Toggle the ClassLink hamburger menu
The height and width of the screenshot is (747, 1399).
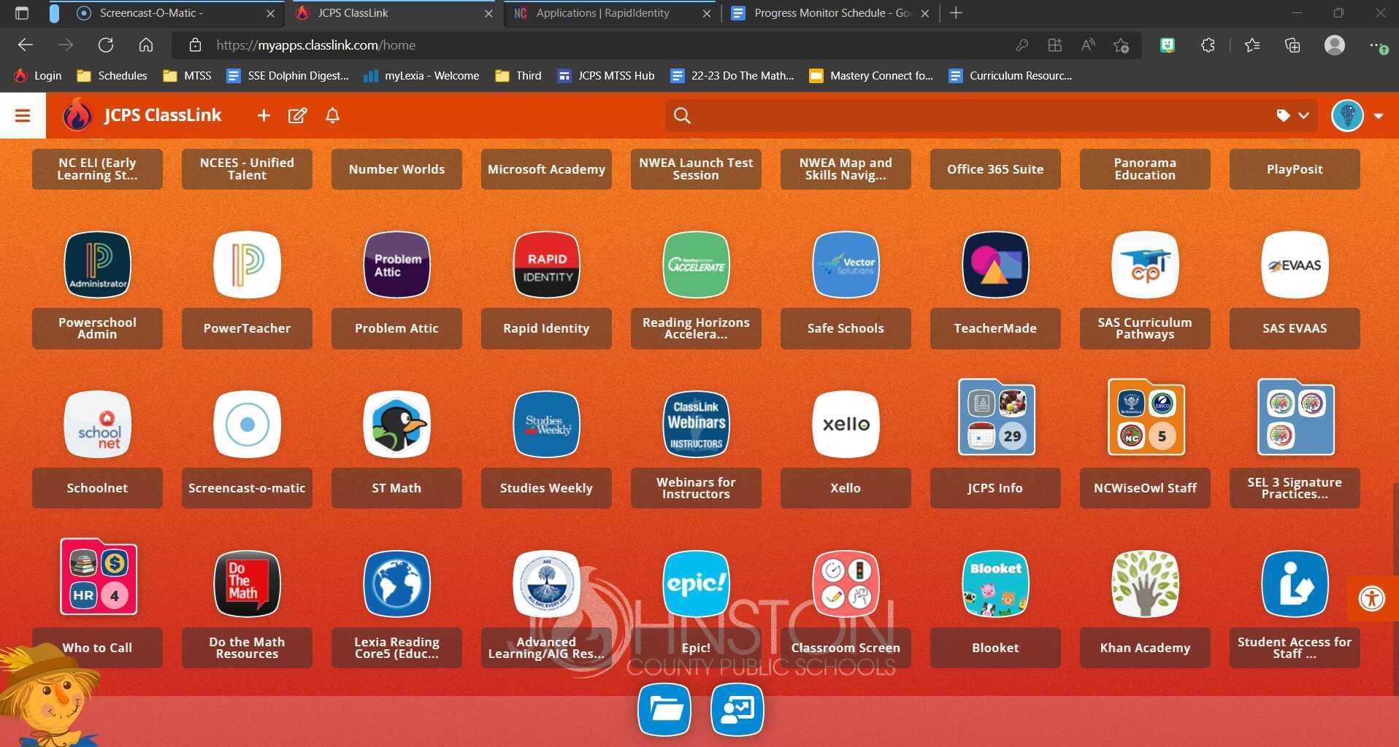23,115
